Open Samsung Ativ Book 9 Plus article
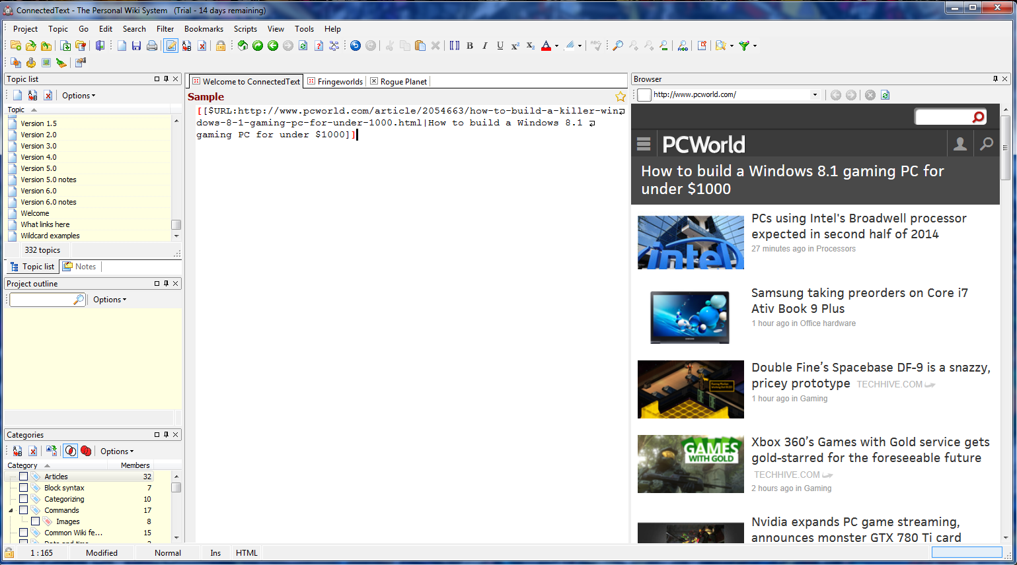 point(860,301)
